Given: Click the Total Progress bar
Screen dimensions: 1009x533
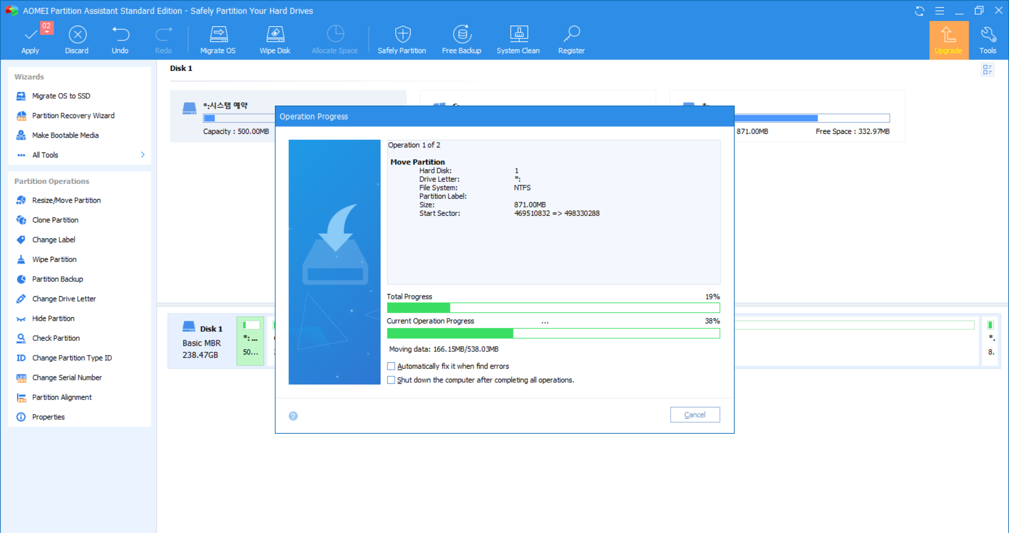Looking at the screenshot, I should click(x=553, y=308).
